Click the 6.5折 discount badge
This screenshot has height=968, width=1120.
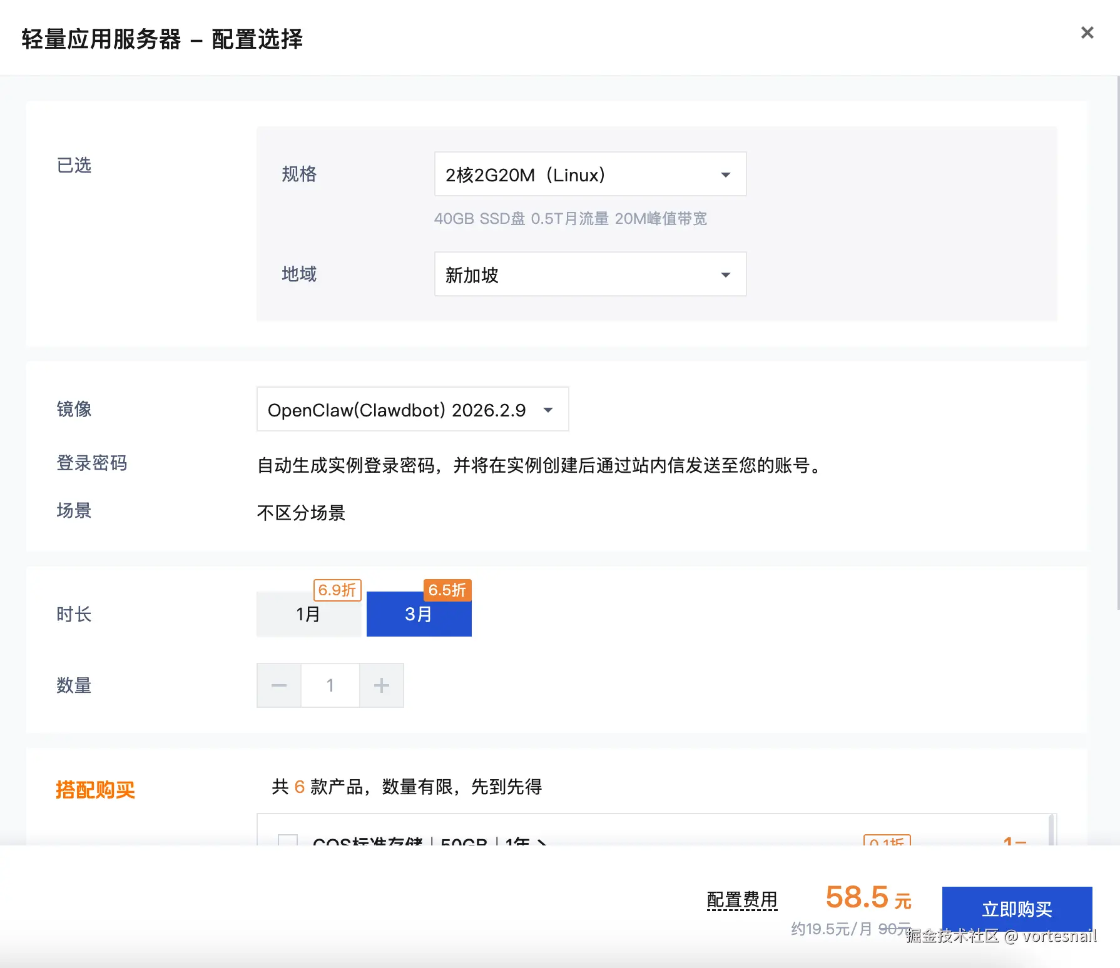[x=447, y=590]
